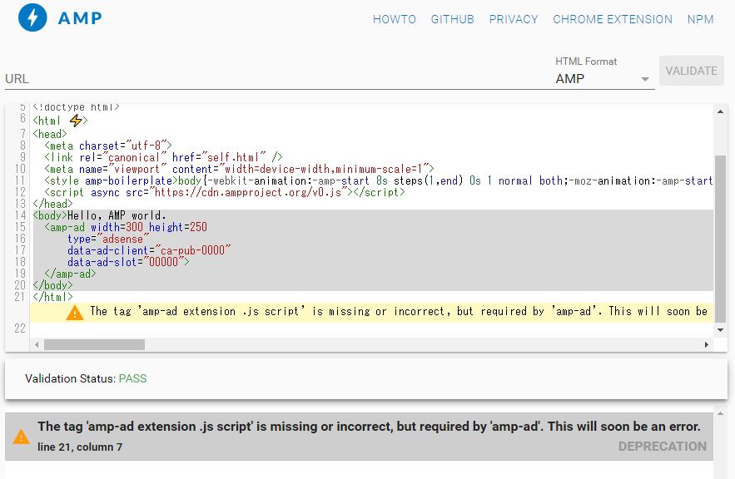Click the VALIDATE button

click(x=692, y=71)
